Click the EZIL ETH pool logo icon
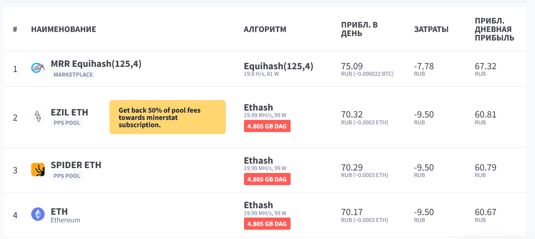 coord(38,117)
